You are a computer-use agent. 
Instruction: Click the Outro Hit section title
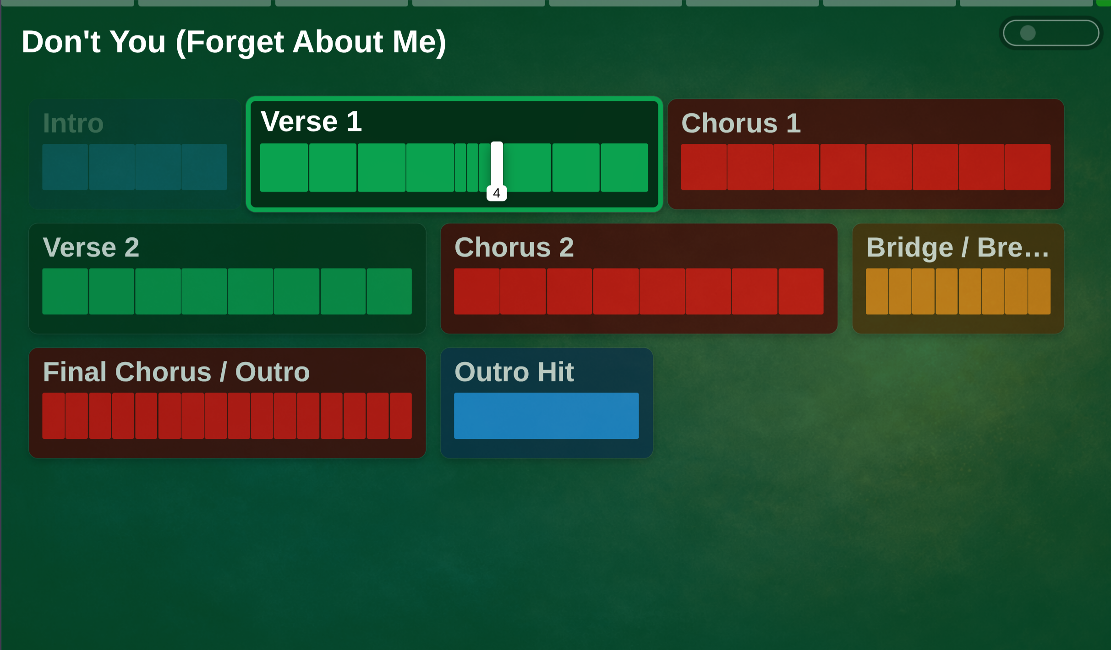point(514,372)
